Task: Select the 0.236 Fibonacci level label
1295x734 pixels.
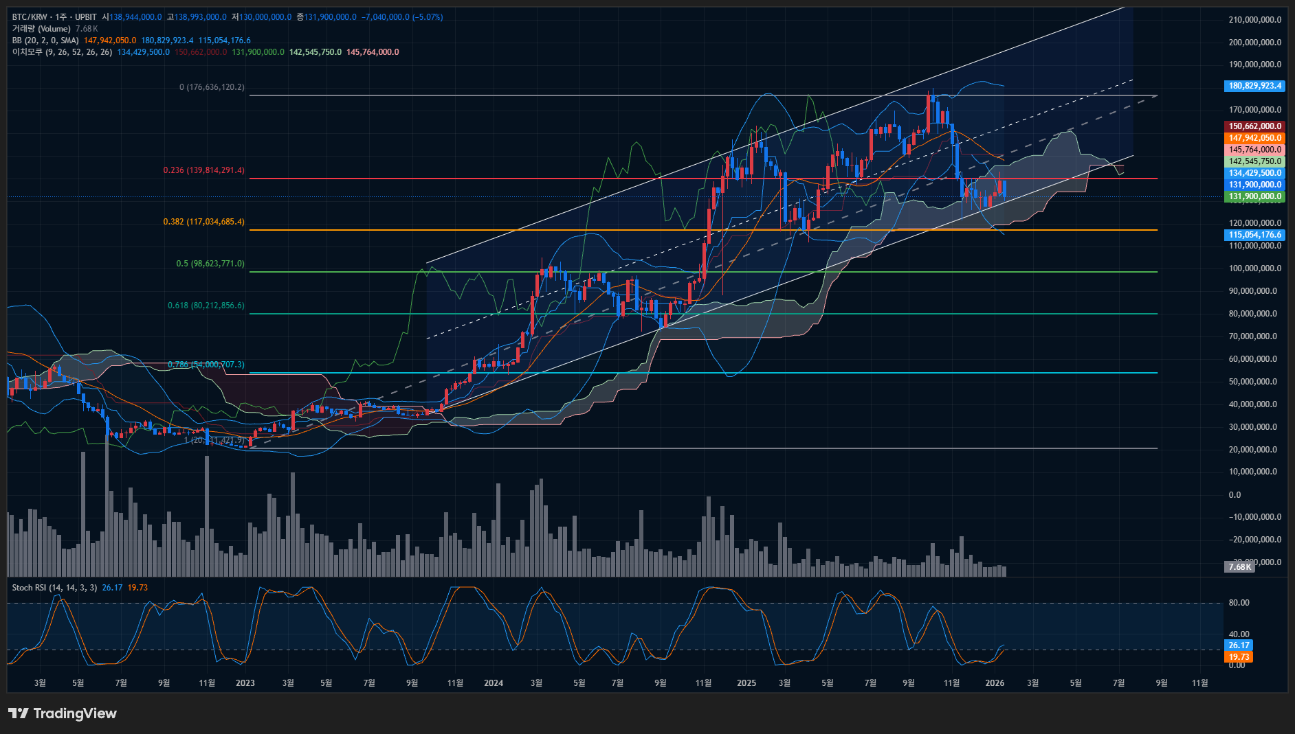Action: [x=203, y=170]
